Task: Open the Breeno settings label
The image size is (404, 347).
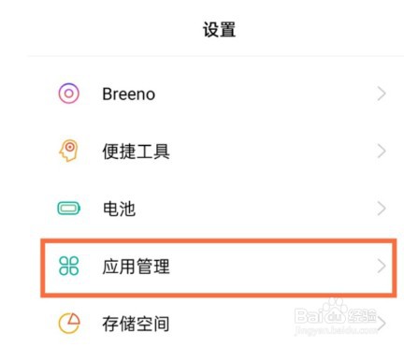Action: tap(128, 94)
